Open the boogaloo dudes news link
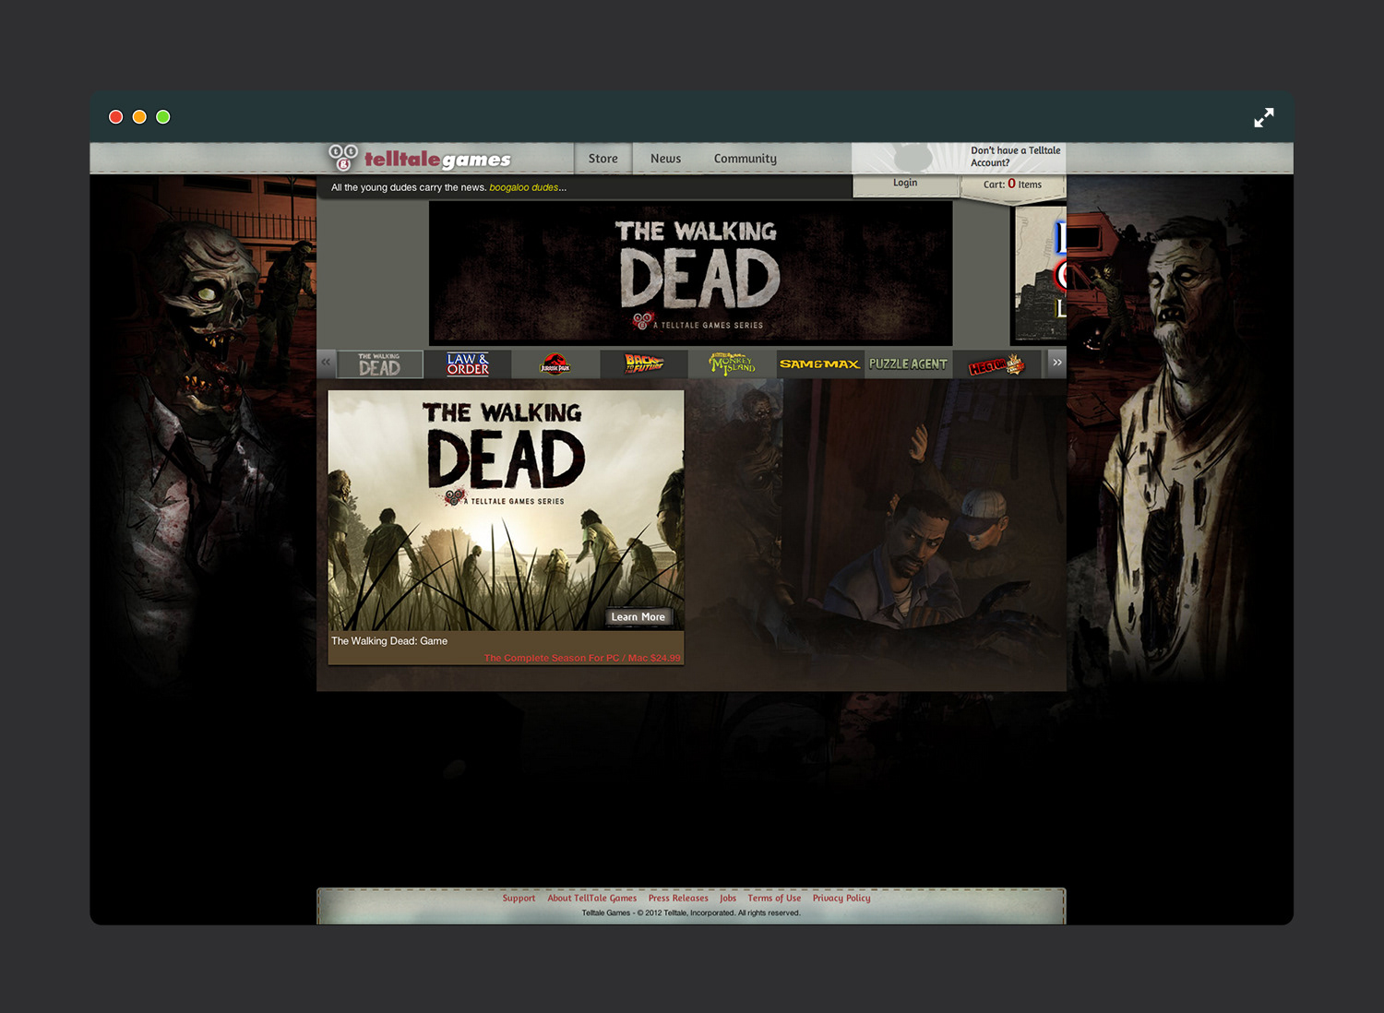The image size is (1384, 1013). 523,187
